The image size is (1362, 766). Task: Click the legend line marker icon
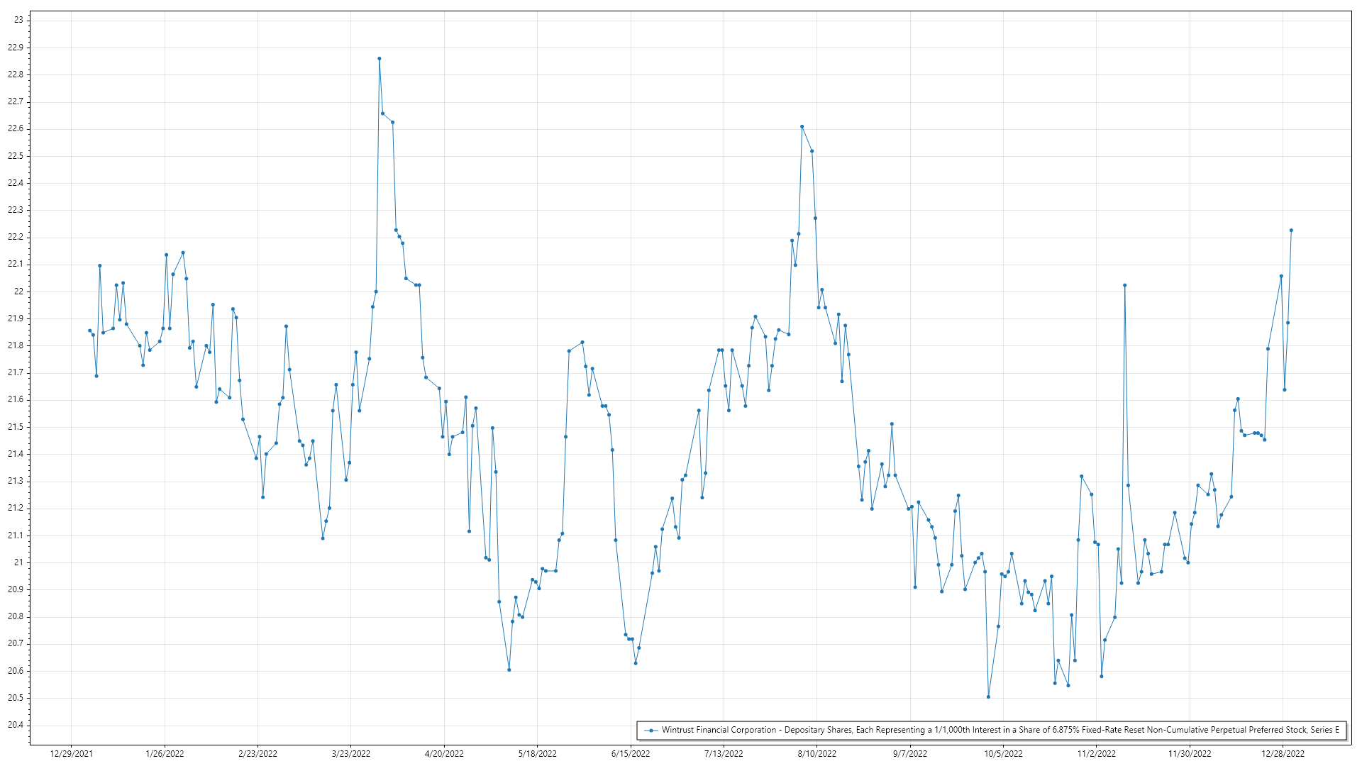650,731
